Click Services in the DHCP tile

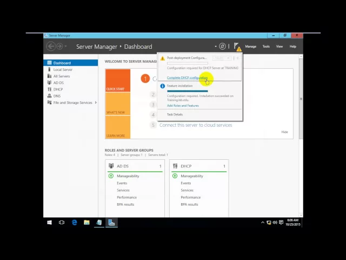click(x=187, y=190)
